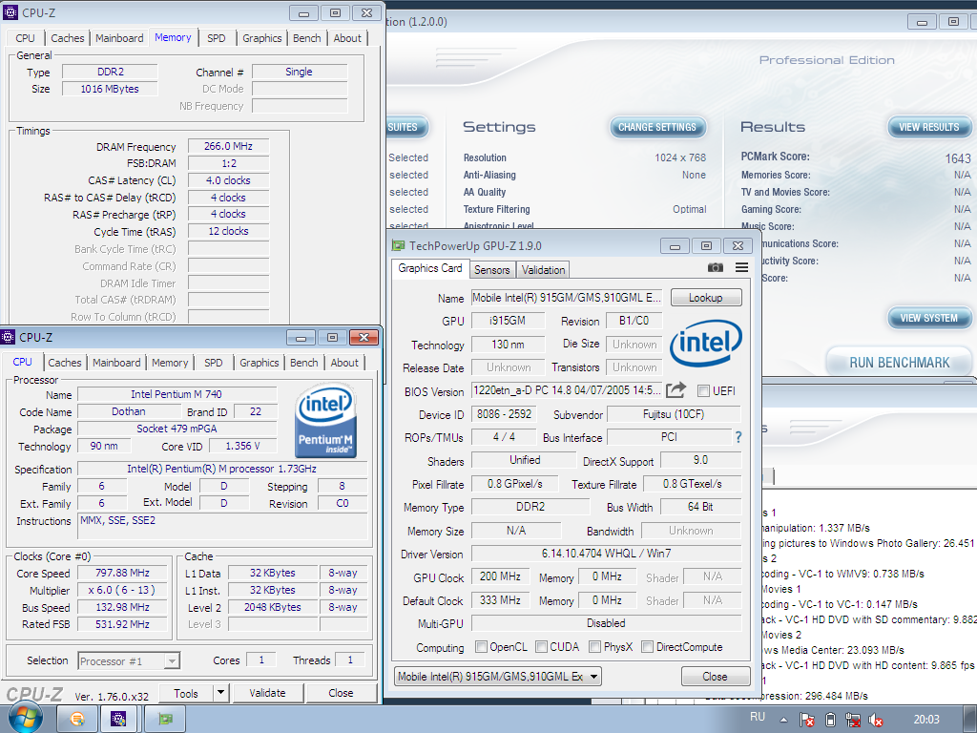
Task: Click the Driver Version field in GPU-Z
Action: tap(606, 554)
